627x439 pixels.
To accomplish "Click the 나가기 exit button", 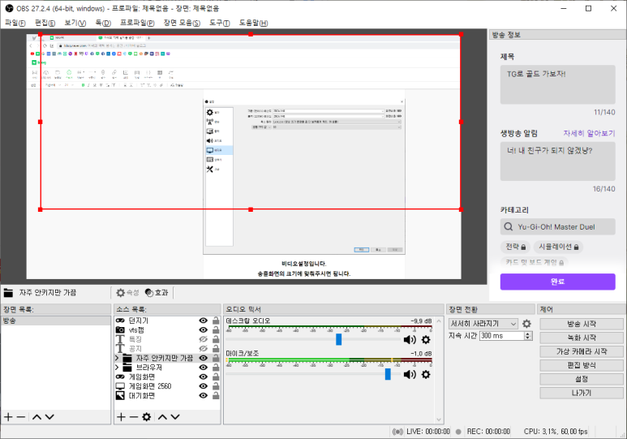I will [x=582, y=393].
